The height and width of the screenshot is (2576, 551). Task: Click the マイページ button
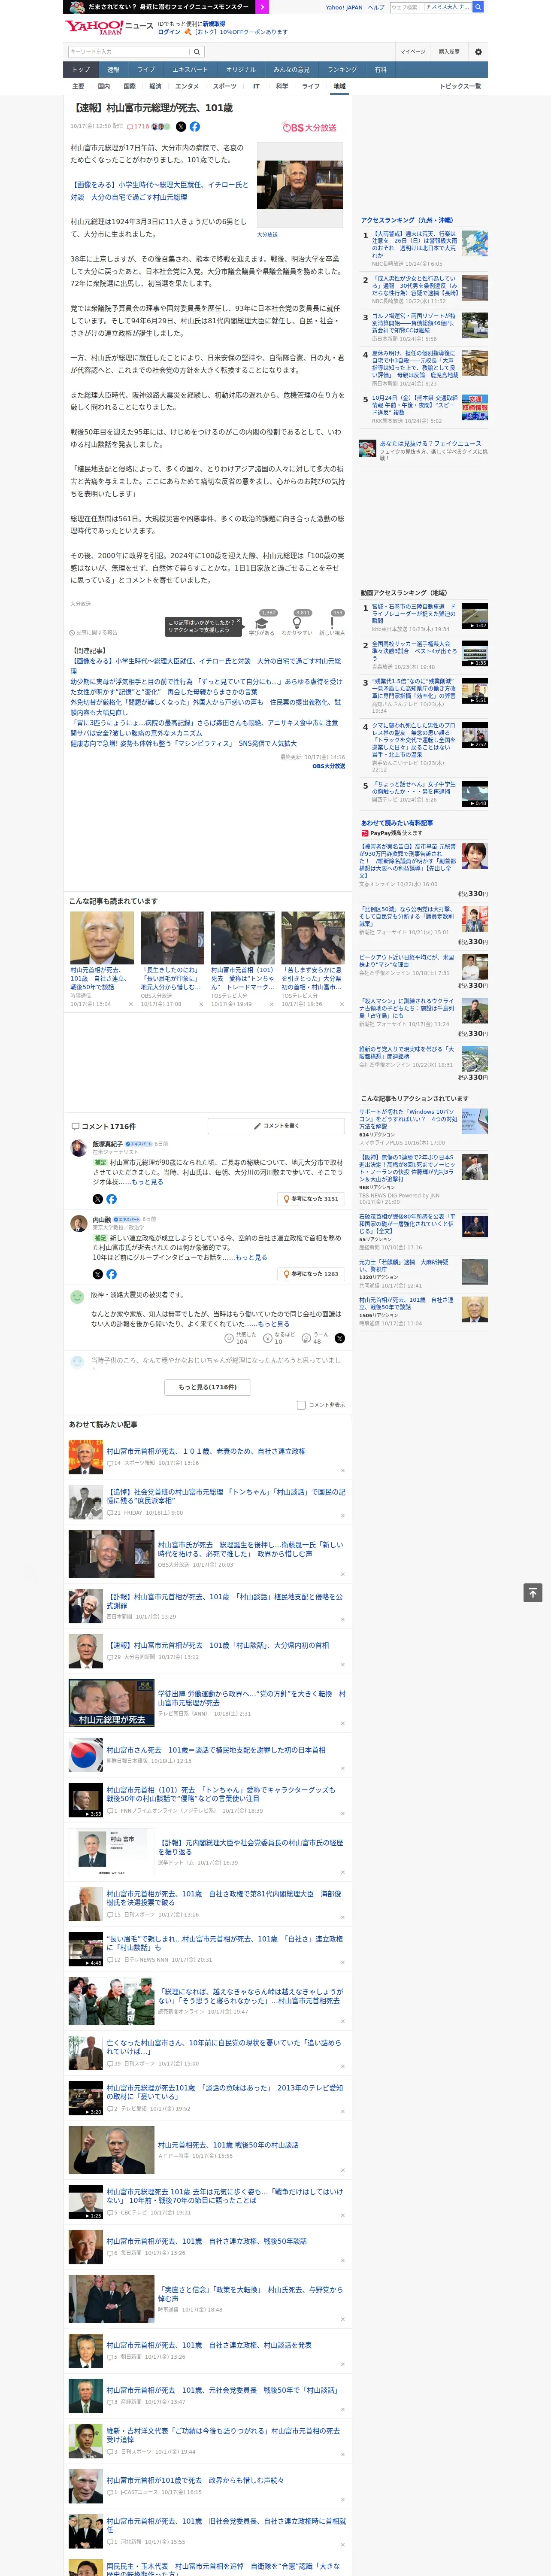(x=413, y=52)
